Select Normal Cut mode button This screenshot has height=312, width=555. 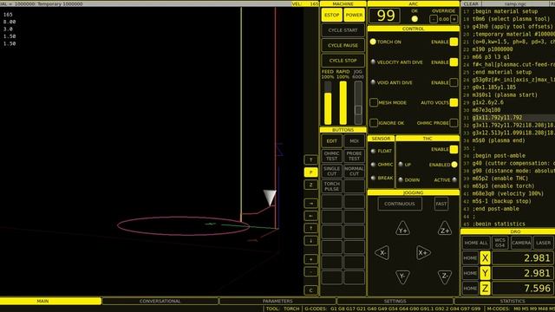pos(354,172)
